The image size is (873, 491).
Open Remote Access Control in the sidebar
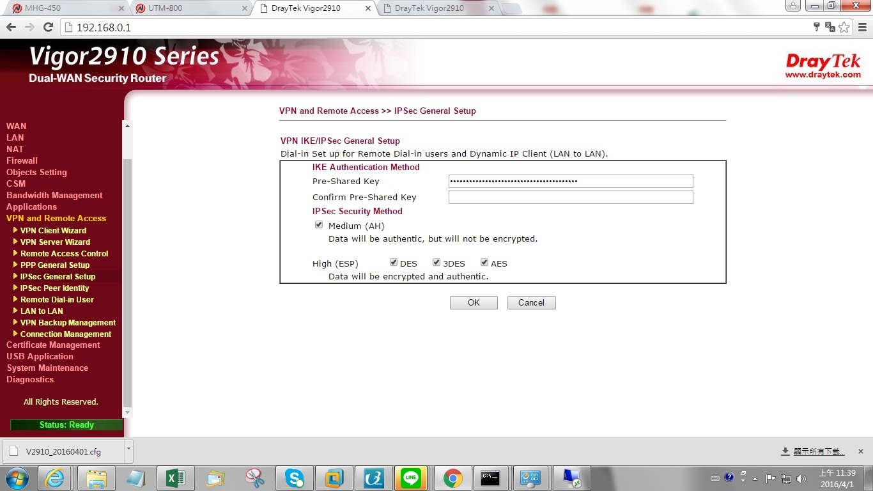[x=64, y=254]
